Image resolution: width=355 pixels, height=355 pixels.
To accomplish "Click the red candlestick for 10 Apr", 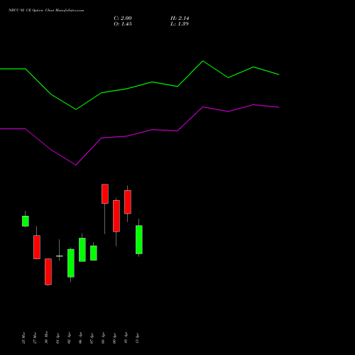I will click(128, 202).
